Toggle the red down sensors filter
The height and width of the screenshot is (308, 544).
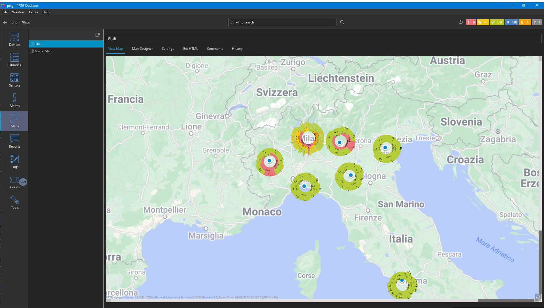coord(471,22)
